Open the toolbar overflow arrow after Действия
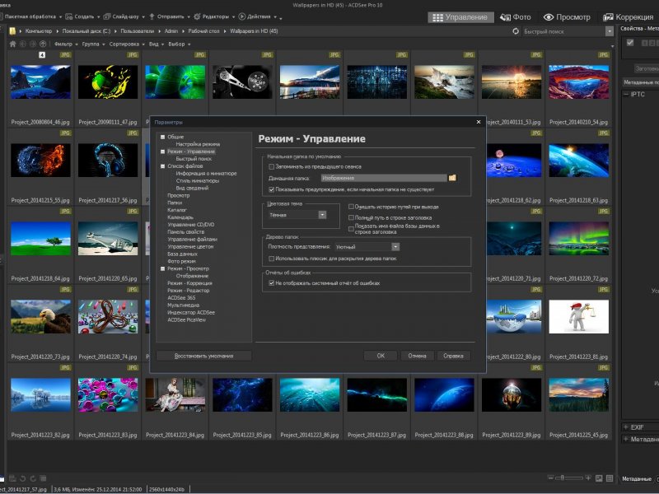 tap(280, 17)
